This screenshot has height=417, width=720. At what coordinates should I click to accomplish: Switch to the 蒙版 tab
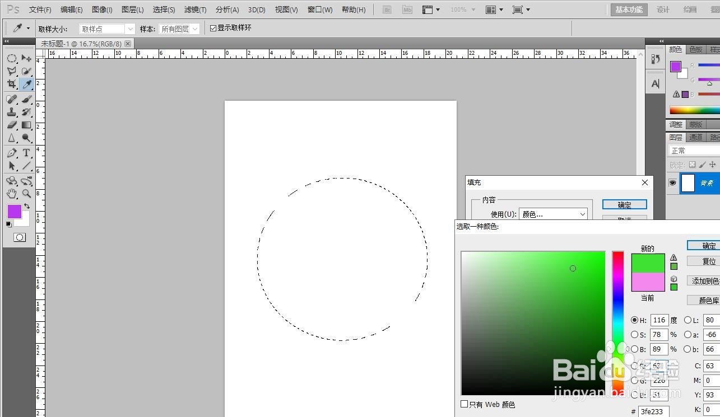tap(695, 124)
